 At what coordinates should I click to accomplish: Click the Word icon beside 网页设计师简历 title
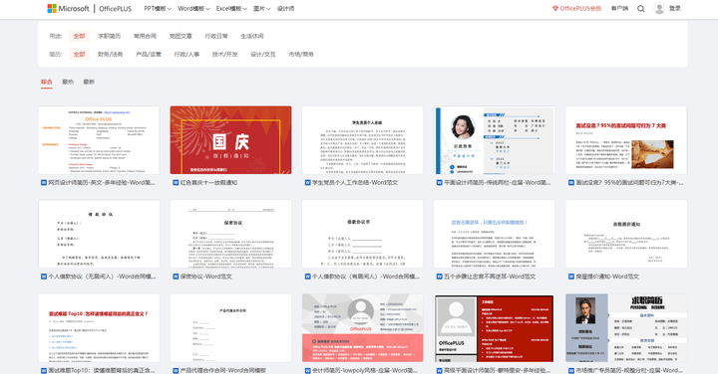44,183
